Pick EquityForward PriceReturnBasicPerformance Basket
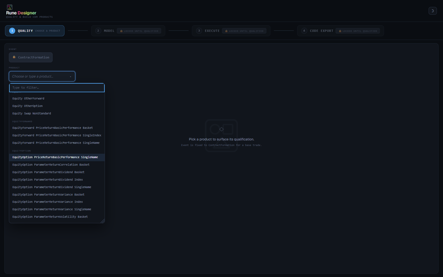This screenshot has width=443, height=277. (x=57, y=128)
